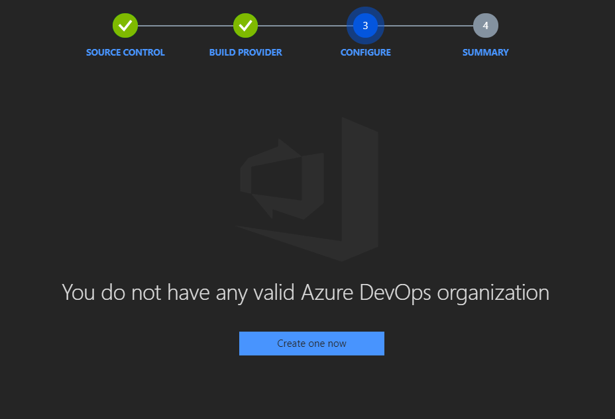Click the connector line between Configure and Summary
This screenshot has height=419, width=615.
click(427, 25)
